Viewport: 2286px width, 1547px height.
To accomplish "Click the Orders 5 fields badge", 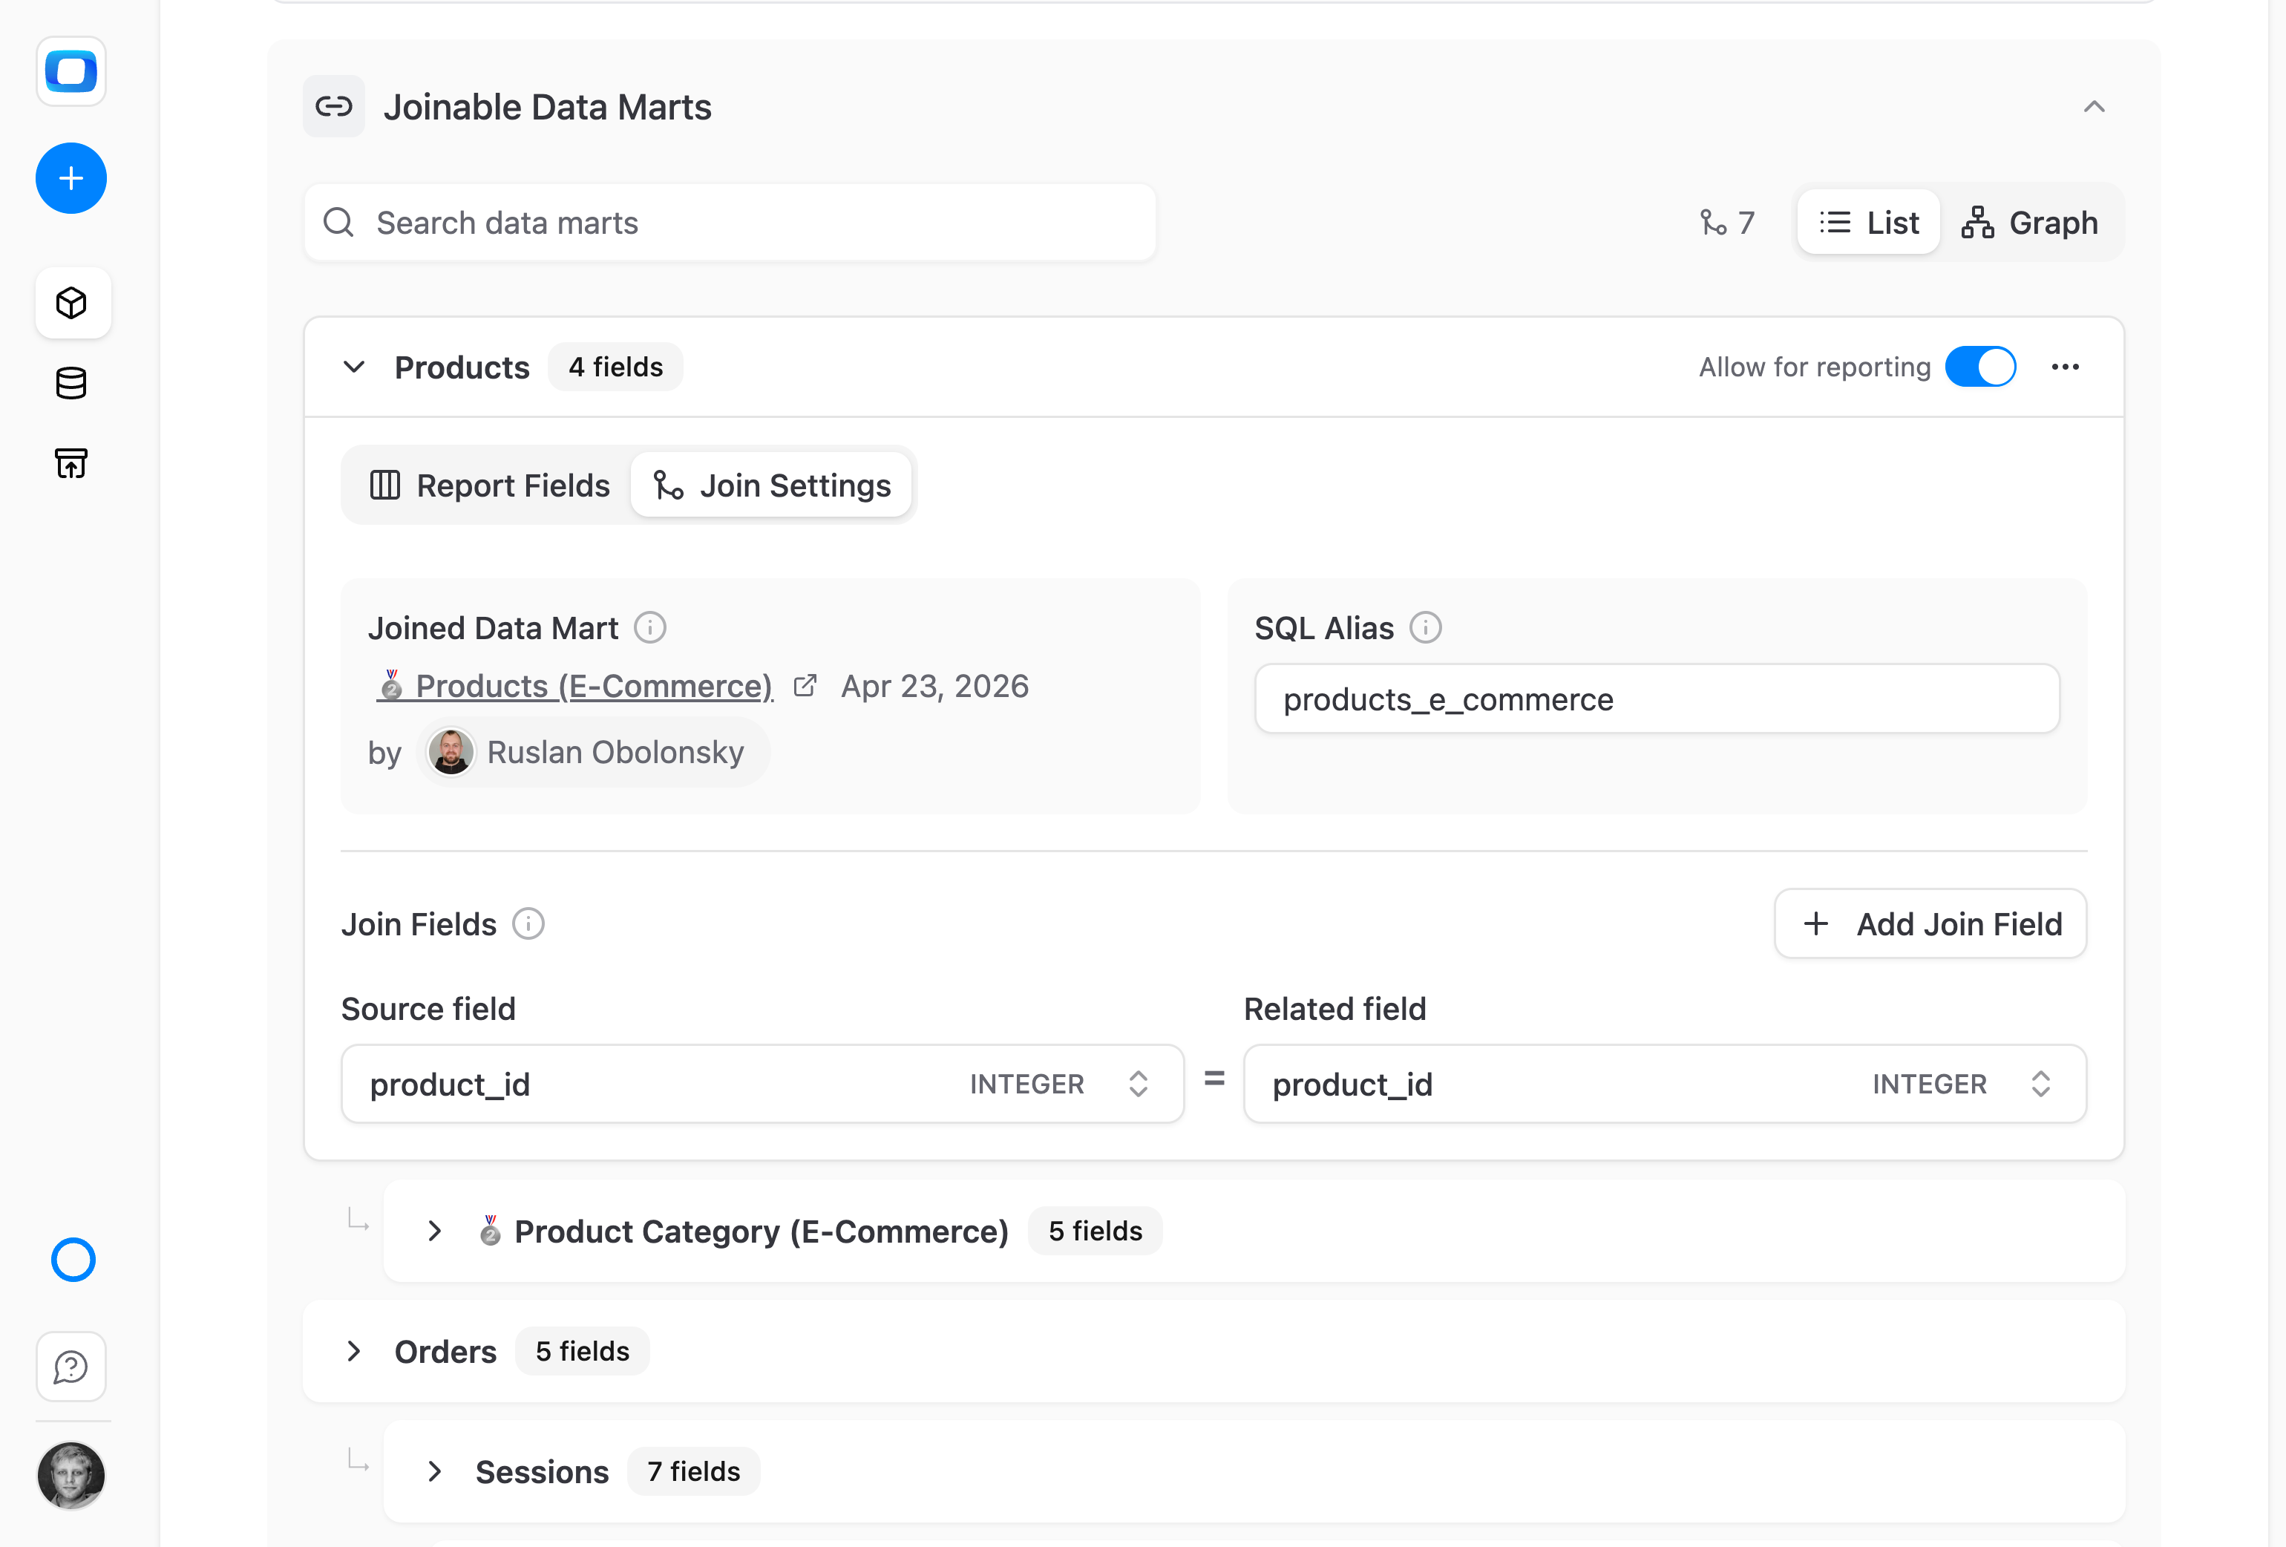I will pos(583,1351).
